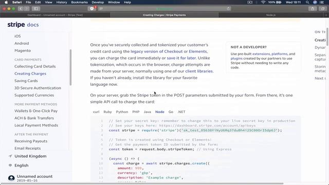The image size is (329, 185).
Task: Click the screen mirroring icon in menu bar
Action: point(250,2)
